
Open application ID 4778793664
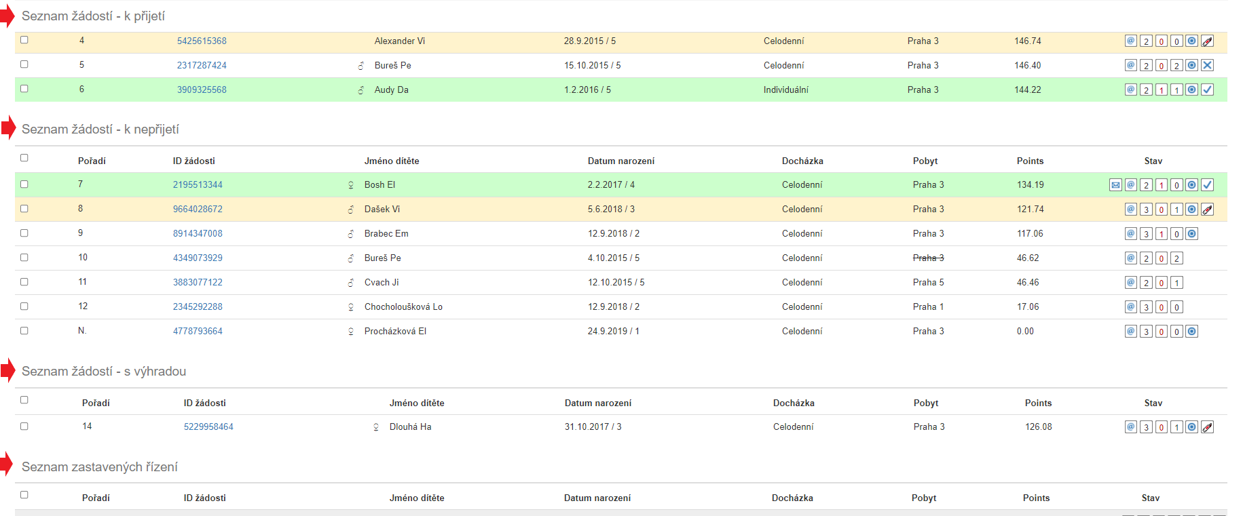pyautogui.click(x=198, y=331)
